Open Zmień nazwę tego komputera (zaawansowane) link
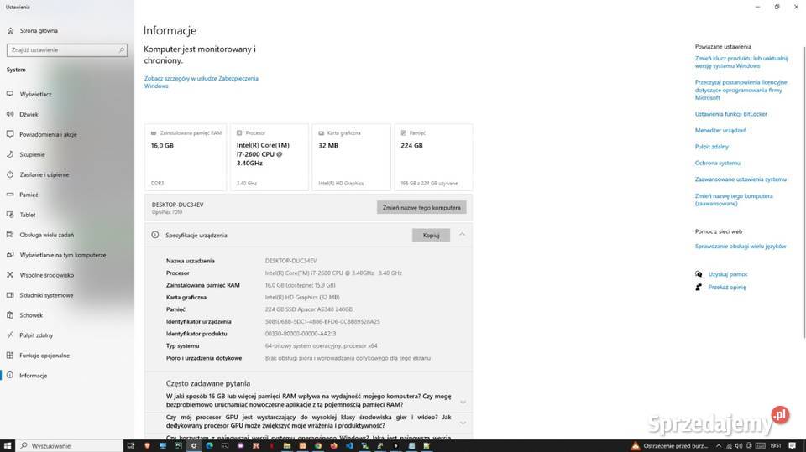806x452 pixels. point(734,200)
